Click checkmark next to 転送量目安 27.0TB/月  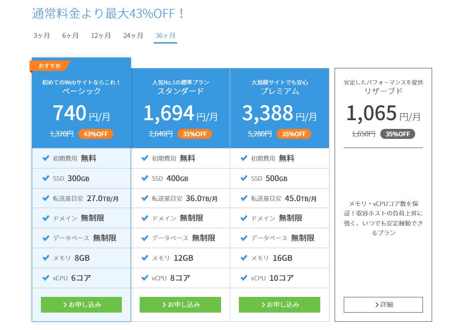46,198
